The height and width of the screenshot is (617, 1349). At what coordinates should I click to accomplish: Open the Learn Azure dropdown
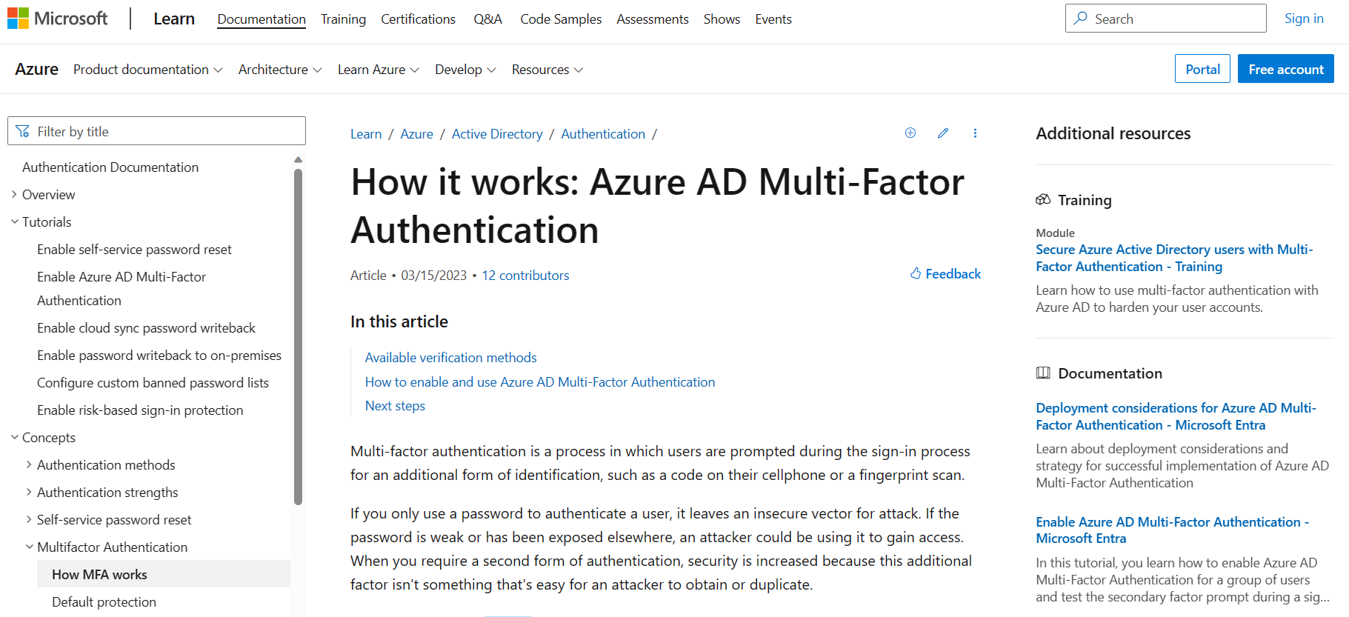(379, 69)
